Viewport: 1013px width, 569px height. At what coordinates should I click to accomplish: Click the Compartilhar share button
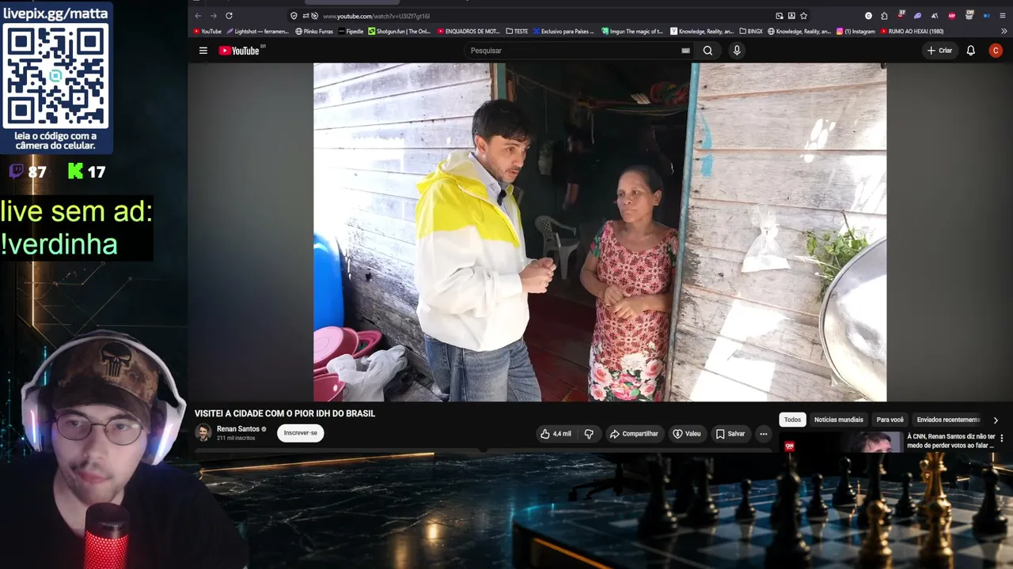coord(634,434)
